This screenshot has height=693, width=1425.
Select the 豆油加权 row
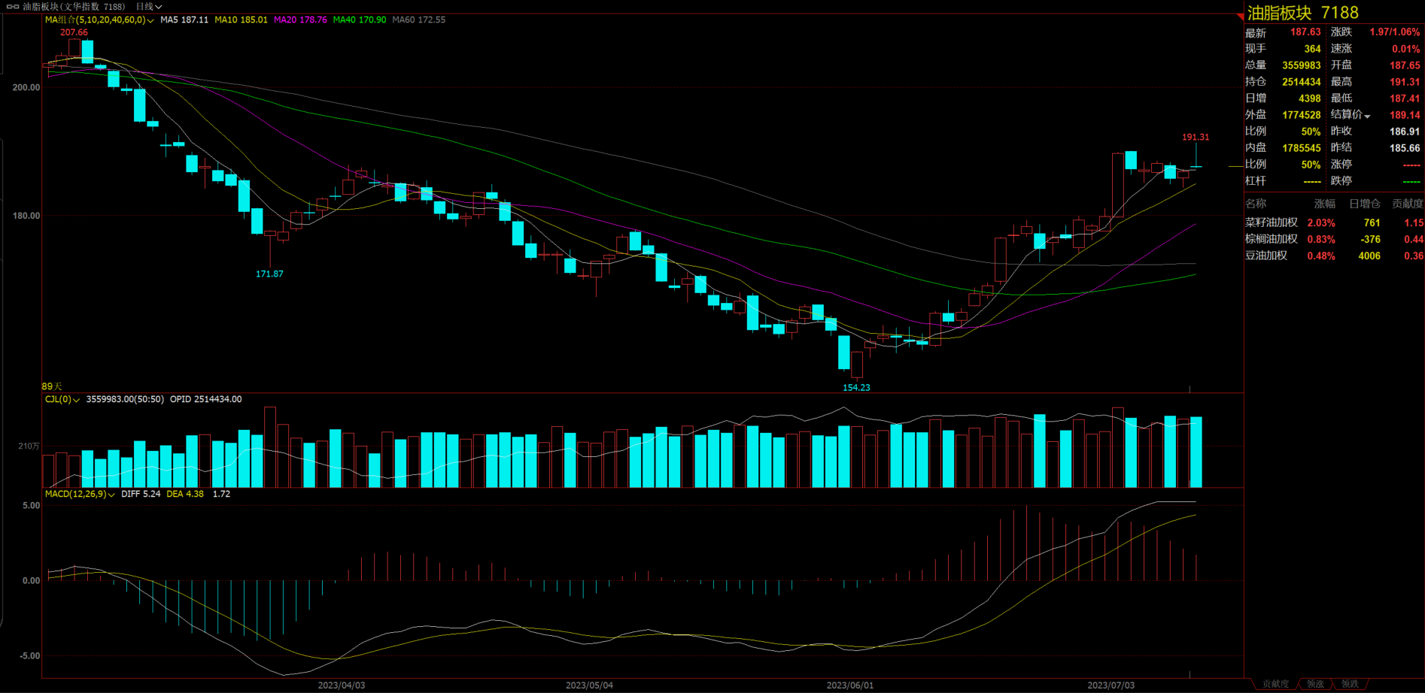pyautogui.click(x=1334, y=256)
